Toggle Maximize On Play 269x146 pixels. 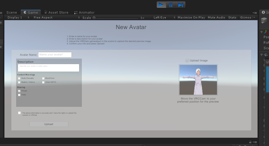(x=191, y=18)
